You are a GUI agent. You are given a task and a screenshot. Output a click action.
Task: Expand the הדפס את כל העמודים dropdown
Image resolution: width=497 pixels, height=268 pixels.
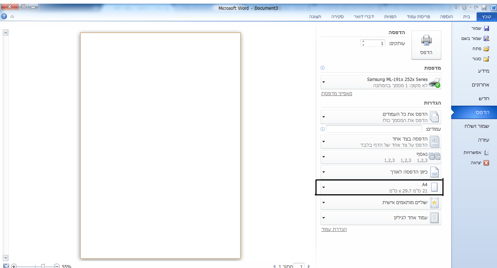[x=381, y=117]
